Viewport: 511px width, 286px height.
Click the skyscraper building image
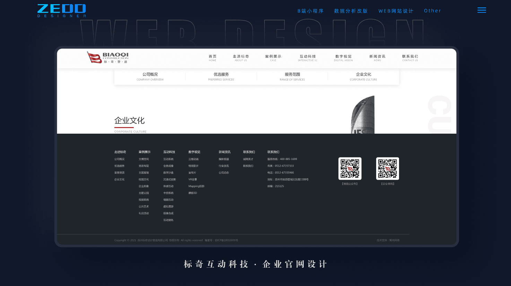click(x=363, y=115)
